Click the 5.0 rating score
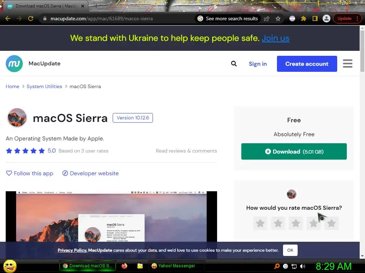 [x=52, y=151]
